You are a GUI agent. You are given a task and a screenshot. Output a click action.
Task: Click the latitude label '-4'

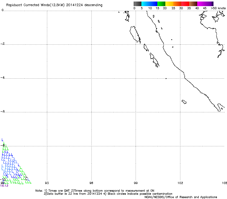pos(2,77)
